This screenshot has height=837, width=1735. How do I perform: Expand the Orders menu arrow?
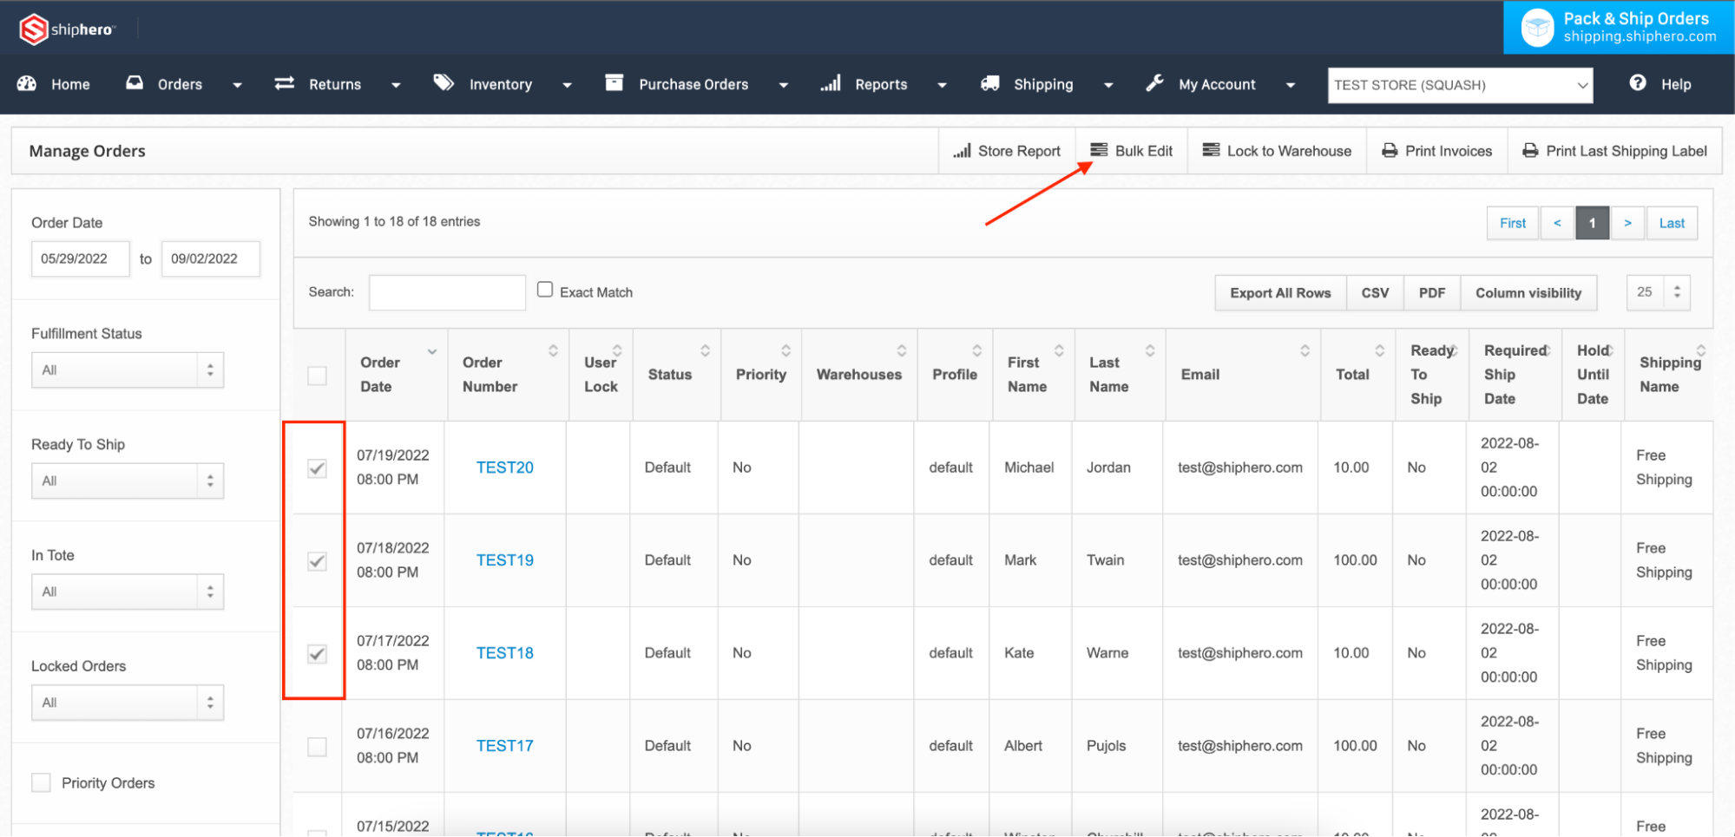click(x=237, y=85)
